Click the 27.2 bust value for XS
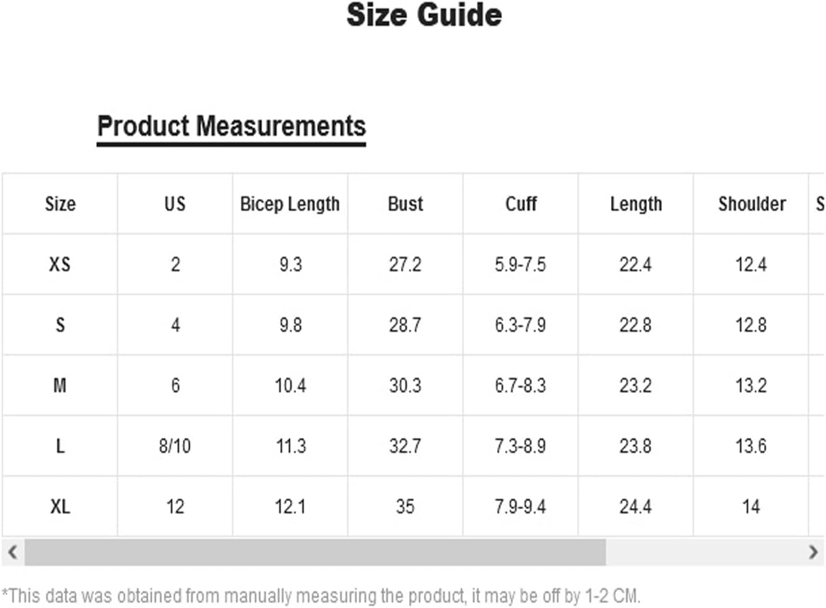 click(405, 265)
